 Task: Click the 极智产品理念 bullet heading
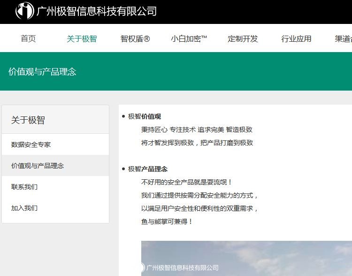tap(148, 169)
